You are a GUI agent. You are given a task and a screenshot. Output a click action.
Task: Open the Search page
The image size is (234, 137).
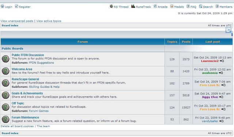[x=208, y=7]
